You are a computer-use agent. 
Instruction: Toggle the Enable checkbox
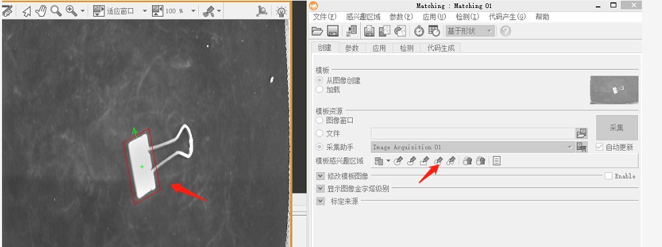(x=608, y=175)
